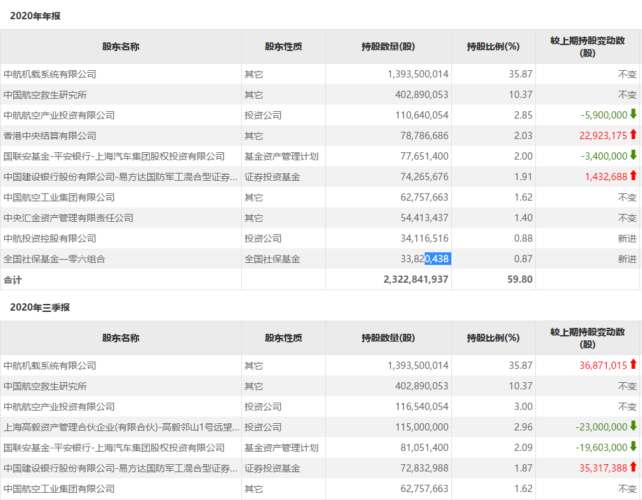Screen dimensions: 642x500
Task: Click 较上期持股变动数 header in annual report table
Action: [x=588, y=46]
